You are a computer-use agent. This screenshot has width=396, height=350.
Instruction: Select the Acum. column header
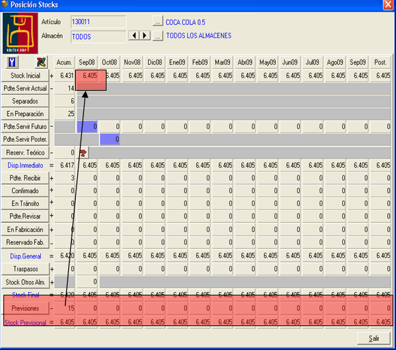point(64,62)
